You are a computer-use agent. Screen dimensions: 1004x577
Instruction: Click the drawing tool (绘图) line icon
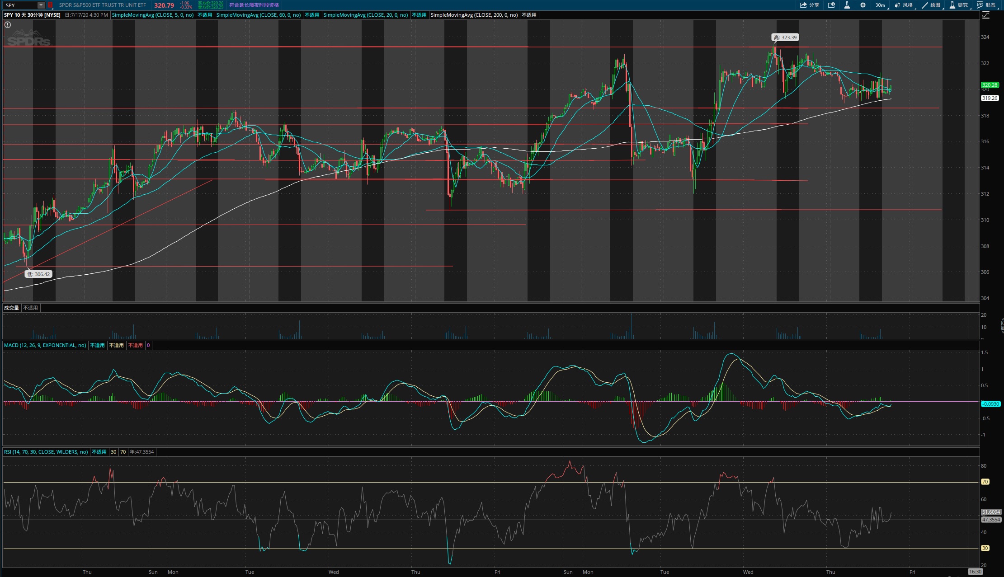pyautogui.click(x=931, y=5)
